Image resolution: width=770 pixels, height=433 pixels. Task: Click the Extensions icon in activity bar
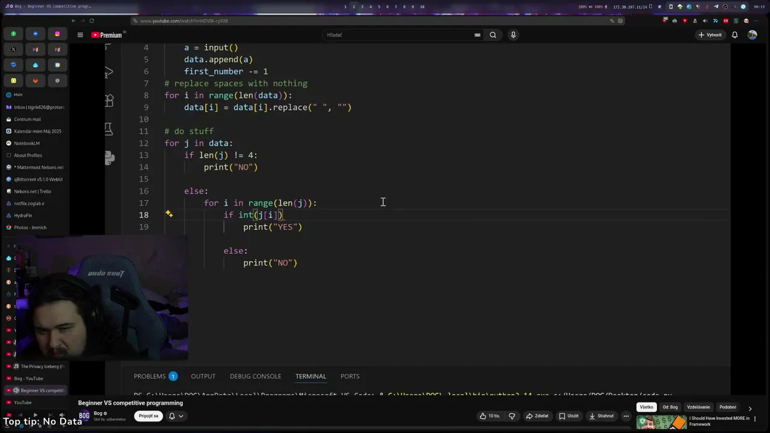pos(109,100)
